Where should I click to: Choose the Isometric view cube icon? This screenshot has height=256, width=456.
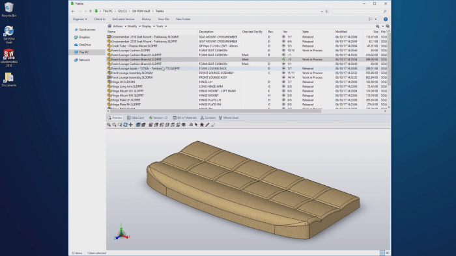coord(184,125)
